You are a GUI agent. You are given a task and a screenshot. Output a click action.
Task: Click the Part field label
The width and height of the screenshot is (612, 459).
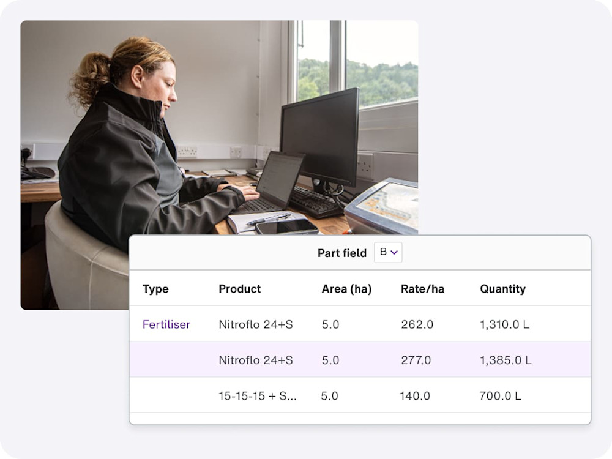(x=341, y=252)
